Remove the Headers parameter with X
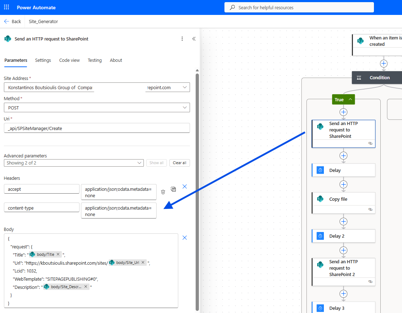 [x=185, y=187]
